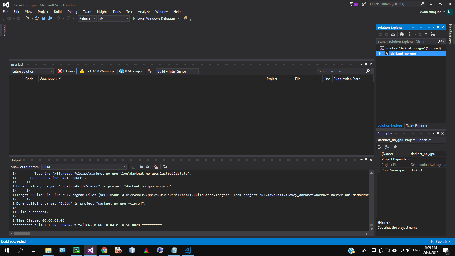
Task: Go to previous message in Output
Action: [x=141, y=167]
